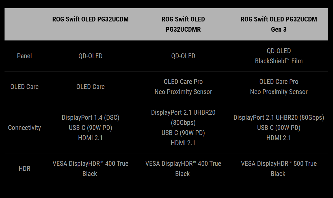
Task: Click the Connectivity row label
Action: 24,128
